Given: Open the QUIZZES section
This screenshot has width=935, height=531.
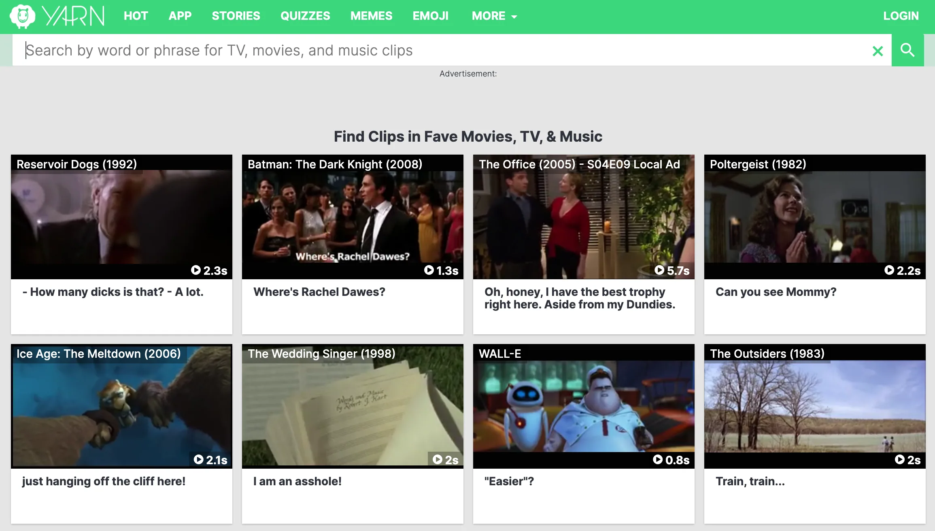Looking at the screenshot, I should pos(305,16).
